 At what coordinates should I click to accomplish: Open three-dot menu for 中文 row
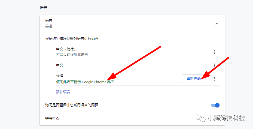(x=215, y=65)
